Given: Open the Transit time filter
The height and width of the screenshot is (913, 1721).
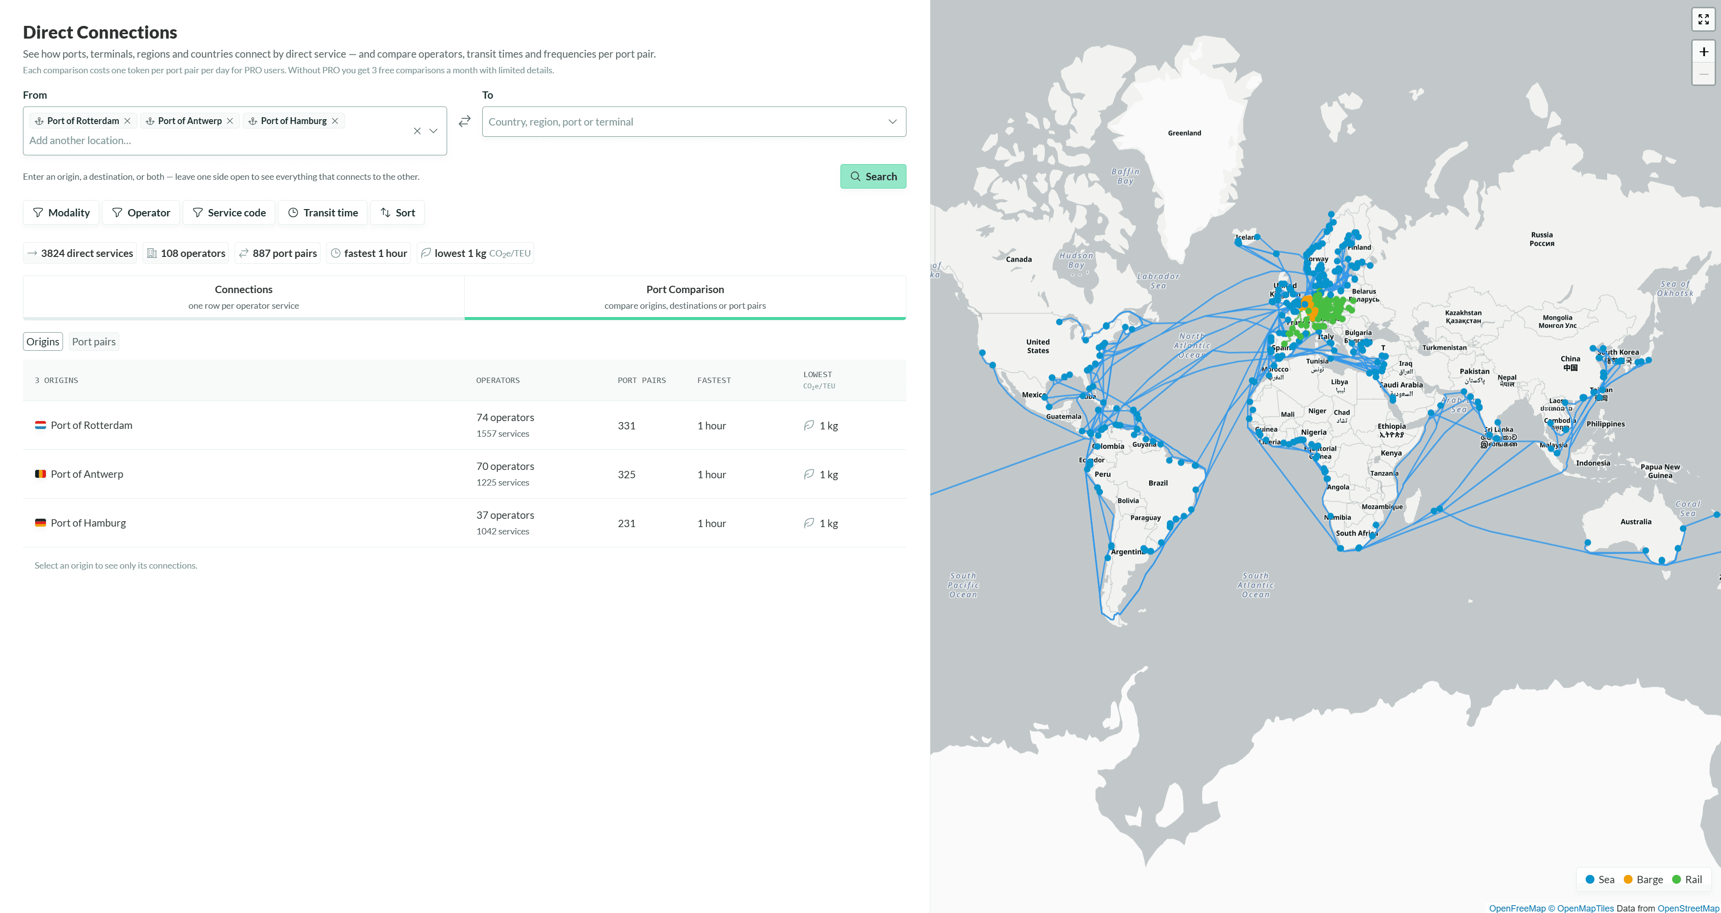Looking at the screenshot, I should point(323,212).
